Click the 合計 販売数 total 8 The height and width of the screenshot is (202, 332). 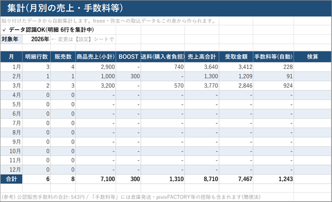[x=73, y=179]
